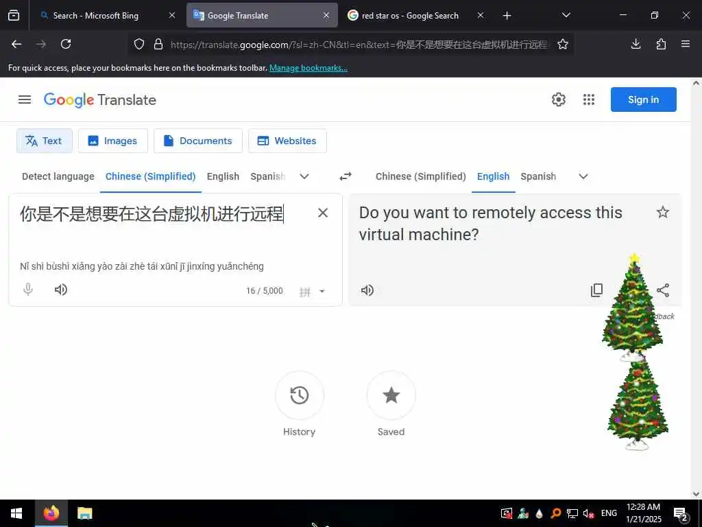Open Firefox downloads panel

point(636,44)
